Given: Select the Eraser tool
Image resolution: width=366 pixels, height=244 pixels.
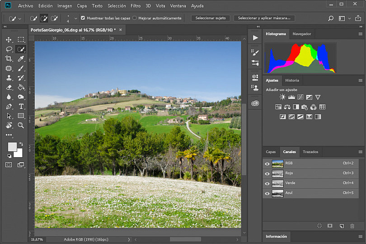Looking at the screenshot, I should coord(9,87).
